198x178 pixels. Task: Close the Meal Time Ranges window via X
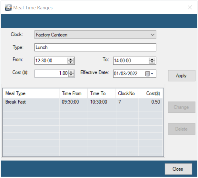click(190, 7)
